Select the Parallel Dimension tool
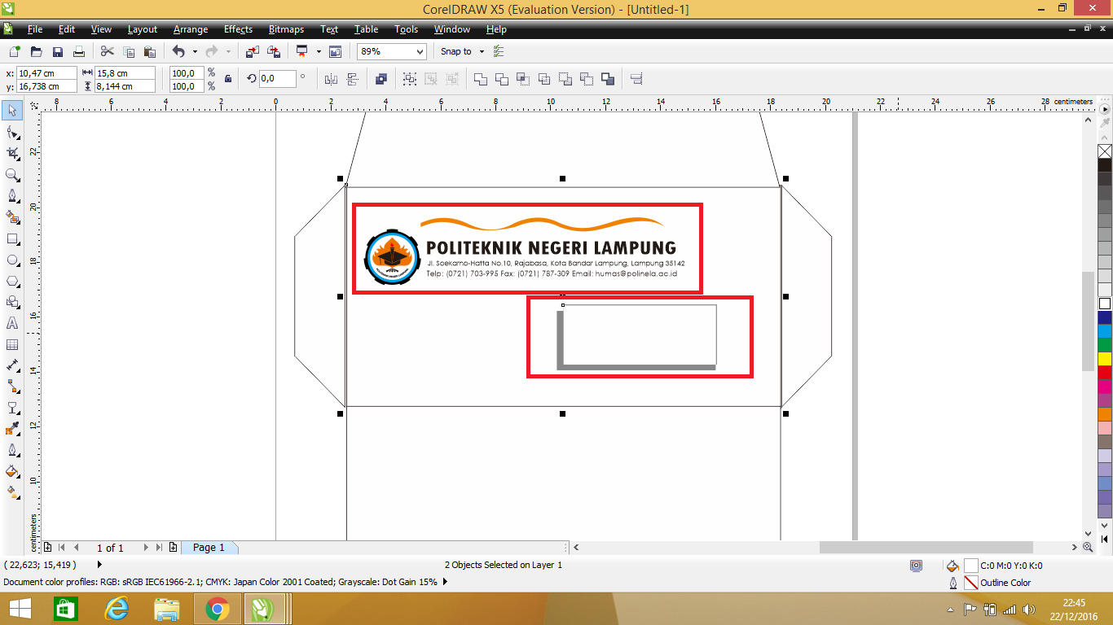This screenshot has height=625, width=1113. coord(12,365)
